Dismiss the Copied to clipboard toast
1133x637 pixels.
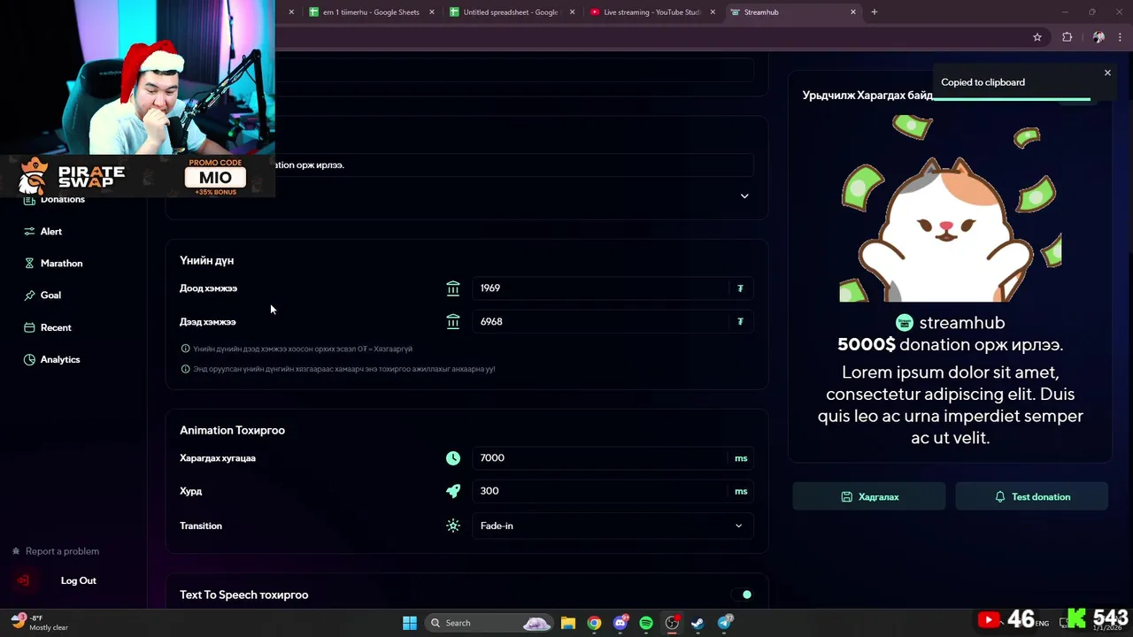click(1107, 73)
